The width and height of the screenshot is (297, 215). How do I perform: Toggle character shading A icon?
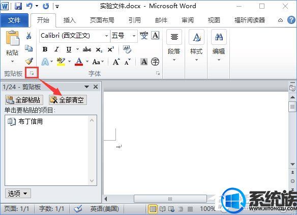pyautogui.click(x=144, y=62)
